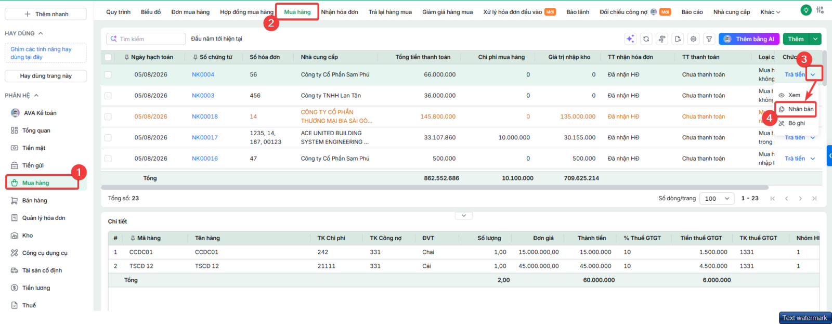Click the blue side panel handle at right edge
Viewport: 832px width, 324px height.
829,155
